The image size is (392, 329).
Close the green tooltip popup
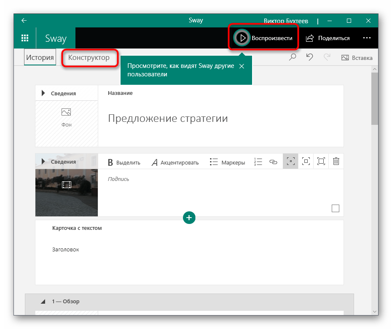pos(242,66)
